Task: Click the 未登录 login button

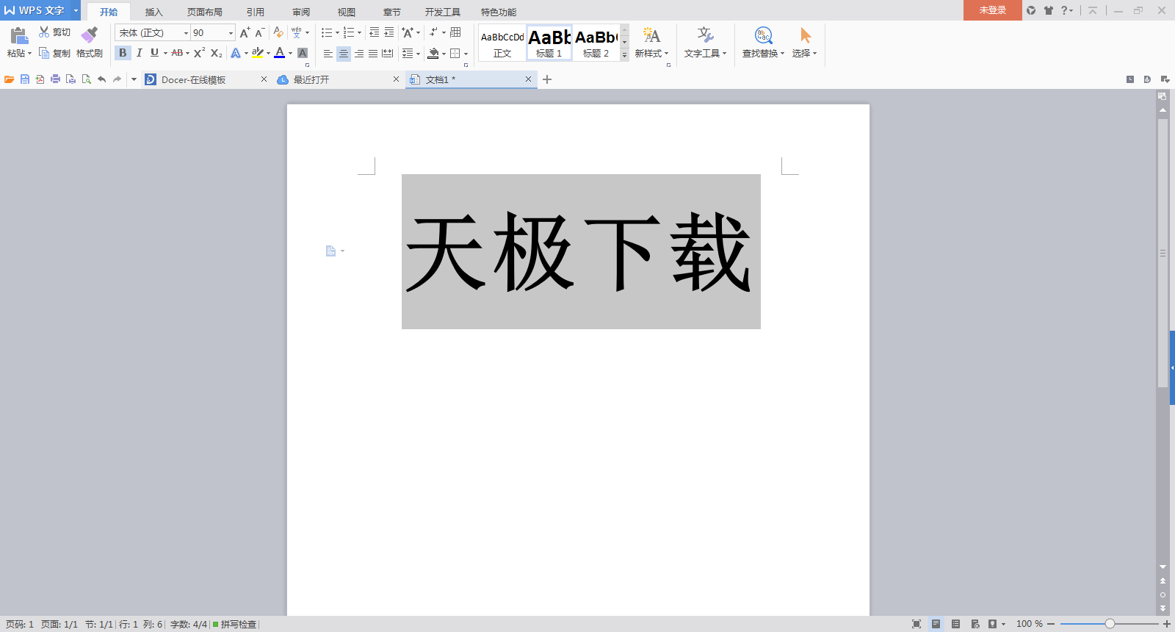Action: click(x=992, y=10)
